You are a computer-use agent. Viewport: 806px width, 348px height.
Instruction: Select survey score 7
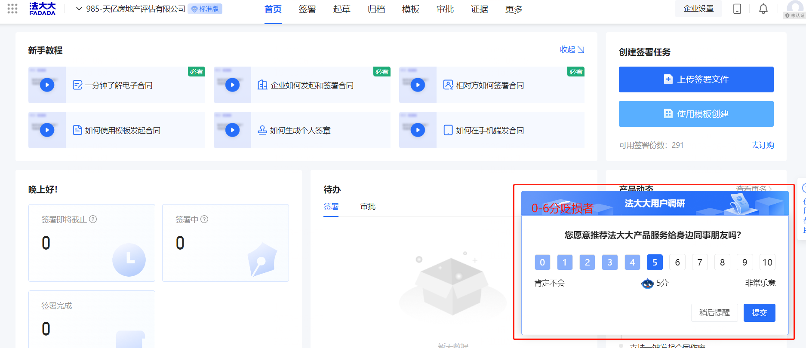[700, 262]
